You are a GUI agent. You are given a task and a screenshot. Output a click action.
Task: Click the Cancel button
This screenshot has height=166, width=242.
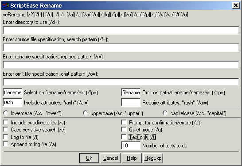(x=110, y=158)
